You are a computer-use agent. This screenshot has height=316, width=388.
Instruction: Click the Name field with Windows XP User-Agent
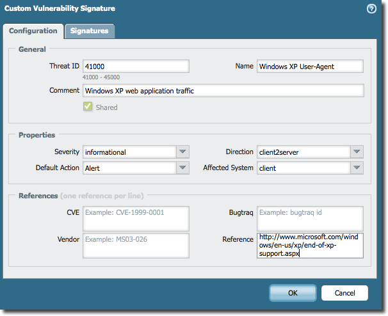310,67
